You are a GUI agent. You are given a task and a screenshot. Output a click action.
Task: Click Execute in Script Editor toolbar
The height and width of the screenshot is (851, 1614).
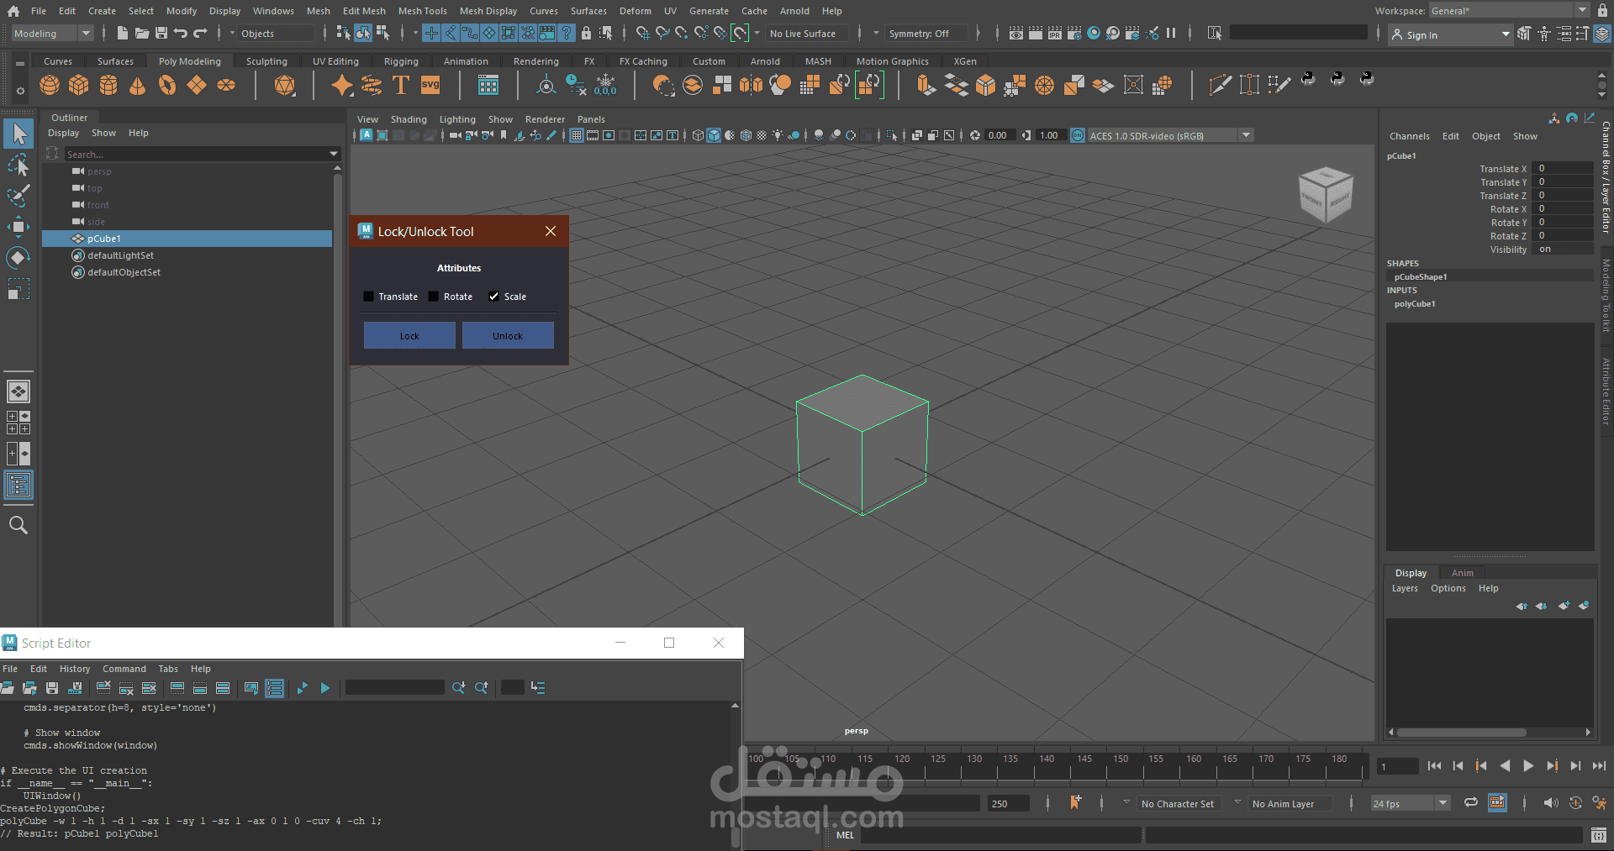coord(325,688)
